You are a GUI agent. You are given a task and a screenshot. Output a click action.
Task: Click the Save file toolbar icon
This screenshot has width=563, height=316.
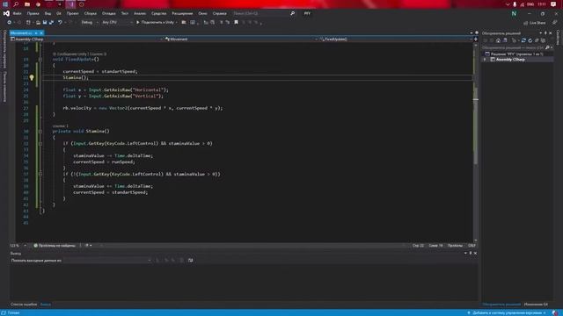pos(45,22)
